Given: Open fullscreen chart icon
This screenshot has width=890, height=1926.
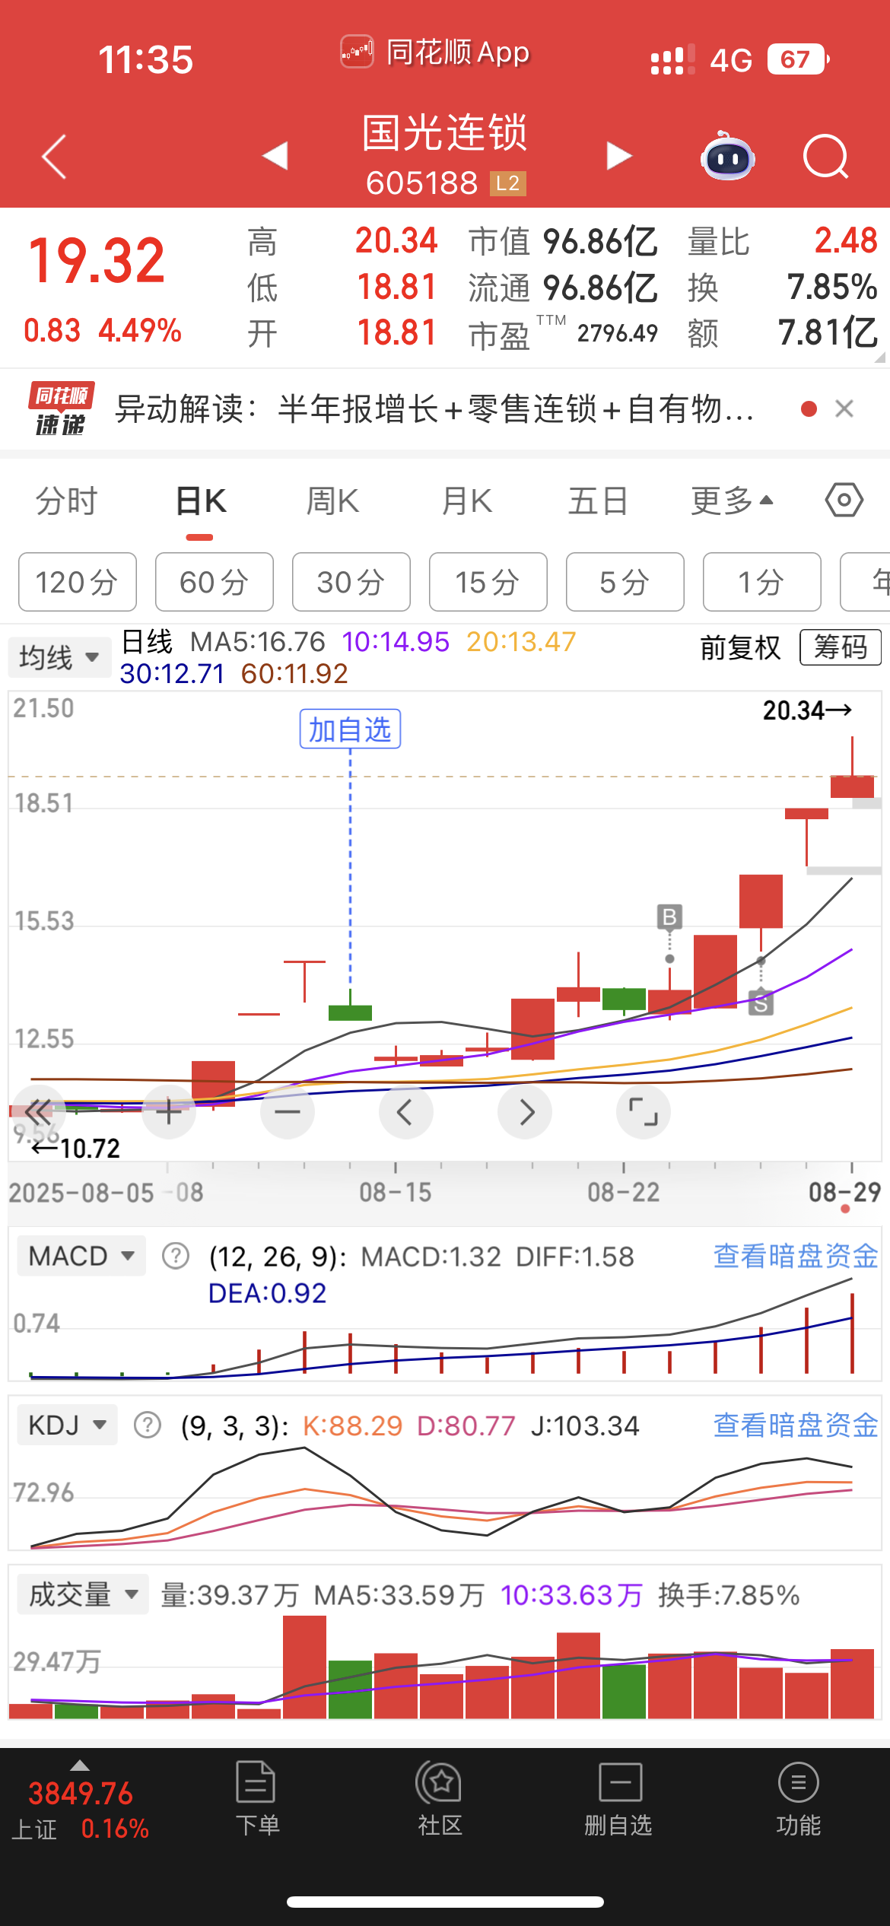Looking at the screenshot, I should coord(644,1112).
